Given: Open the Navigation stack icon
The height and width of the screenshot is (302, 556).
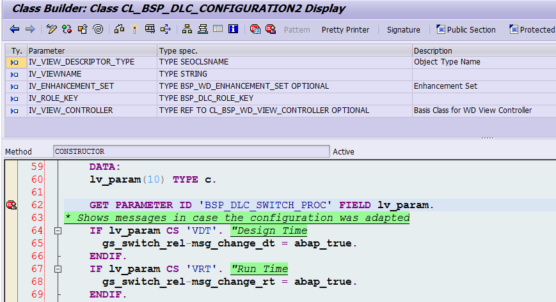Looking at the screenshot, I should (202, 29).
